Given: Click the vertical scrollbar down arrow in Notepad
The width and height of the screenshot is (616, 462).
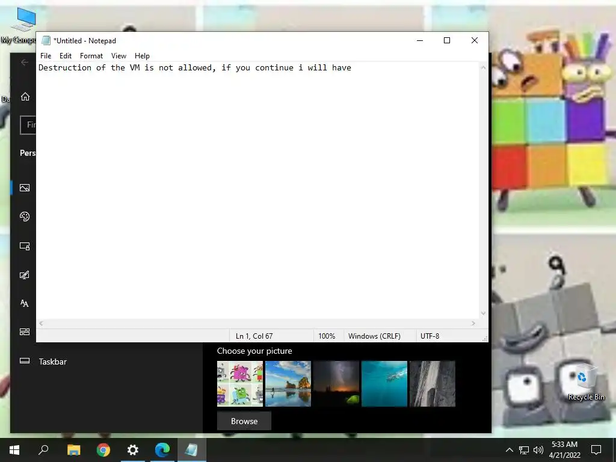Looking at the screenshot, I should coord(483,313).
